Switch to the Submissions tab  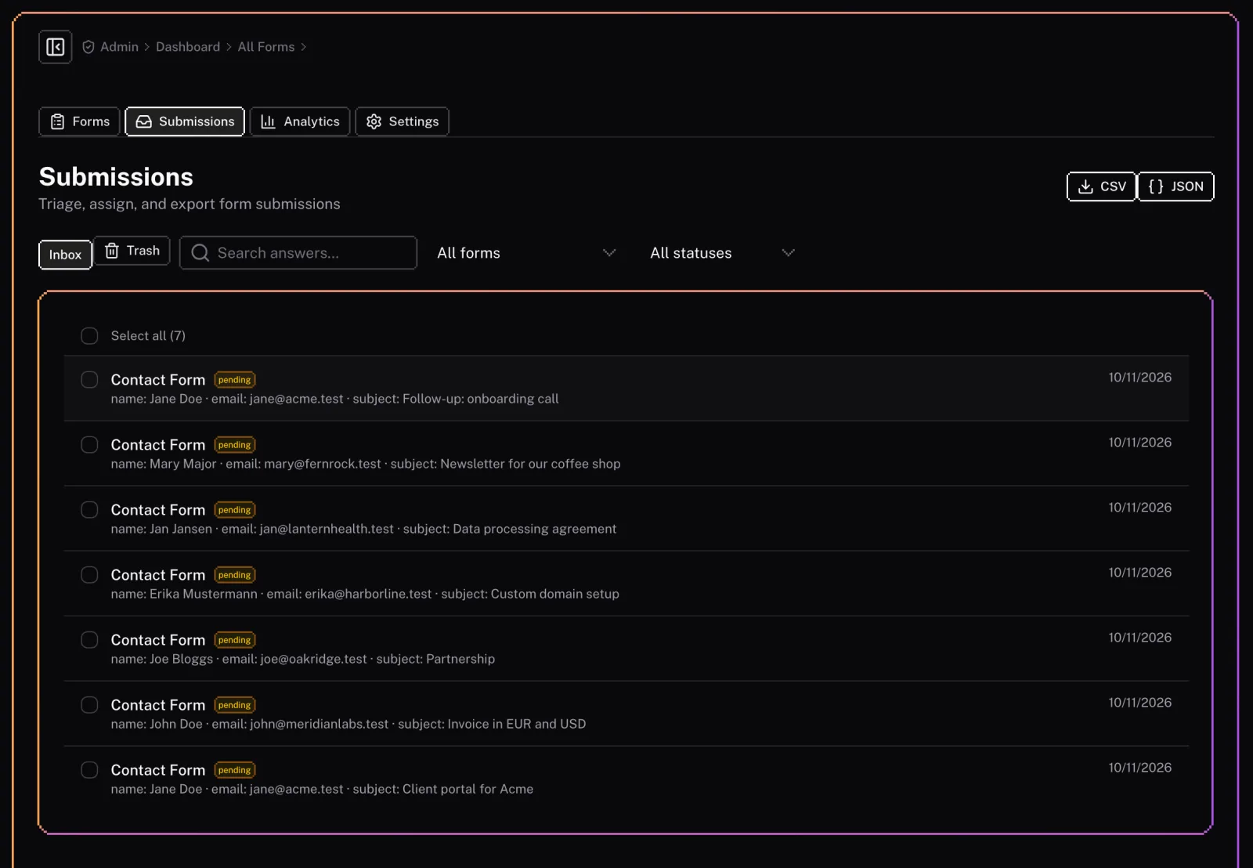click(185, 121)
